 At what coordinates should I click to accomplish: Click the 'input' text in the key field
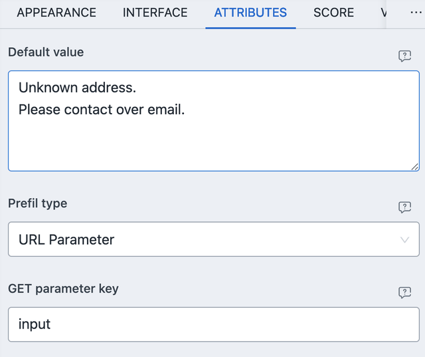[x=35, y=324]
